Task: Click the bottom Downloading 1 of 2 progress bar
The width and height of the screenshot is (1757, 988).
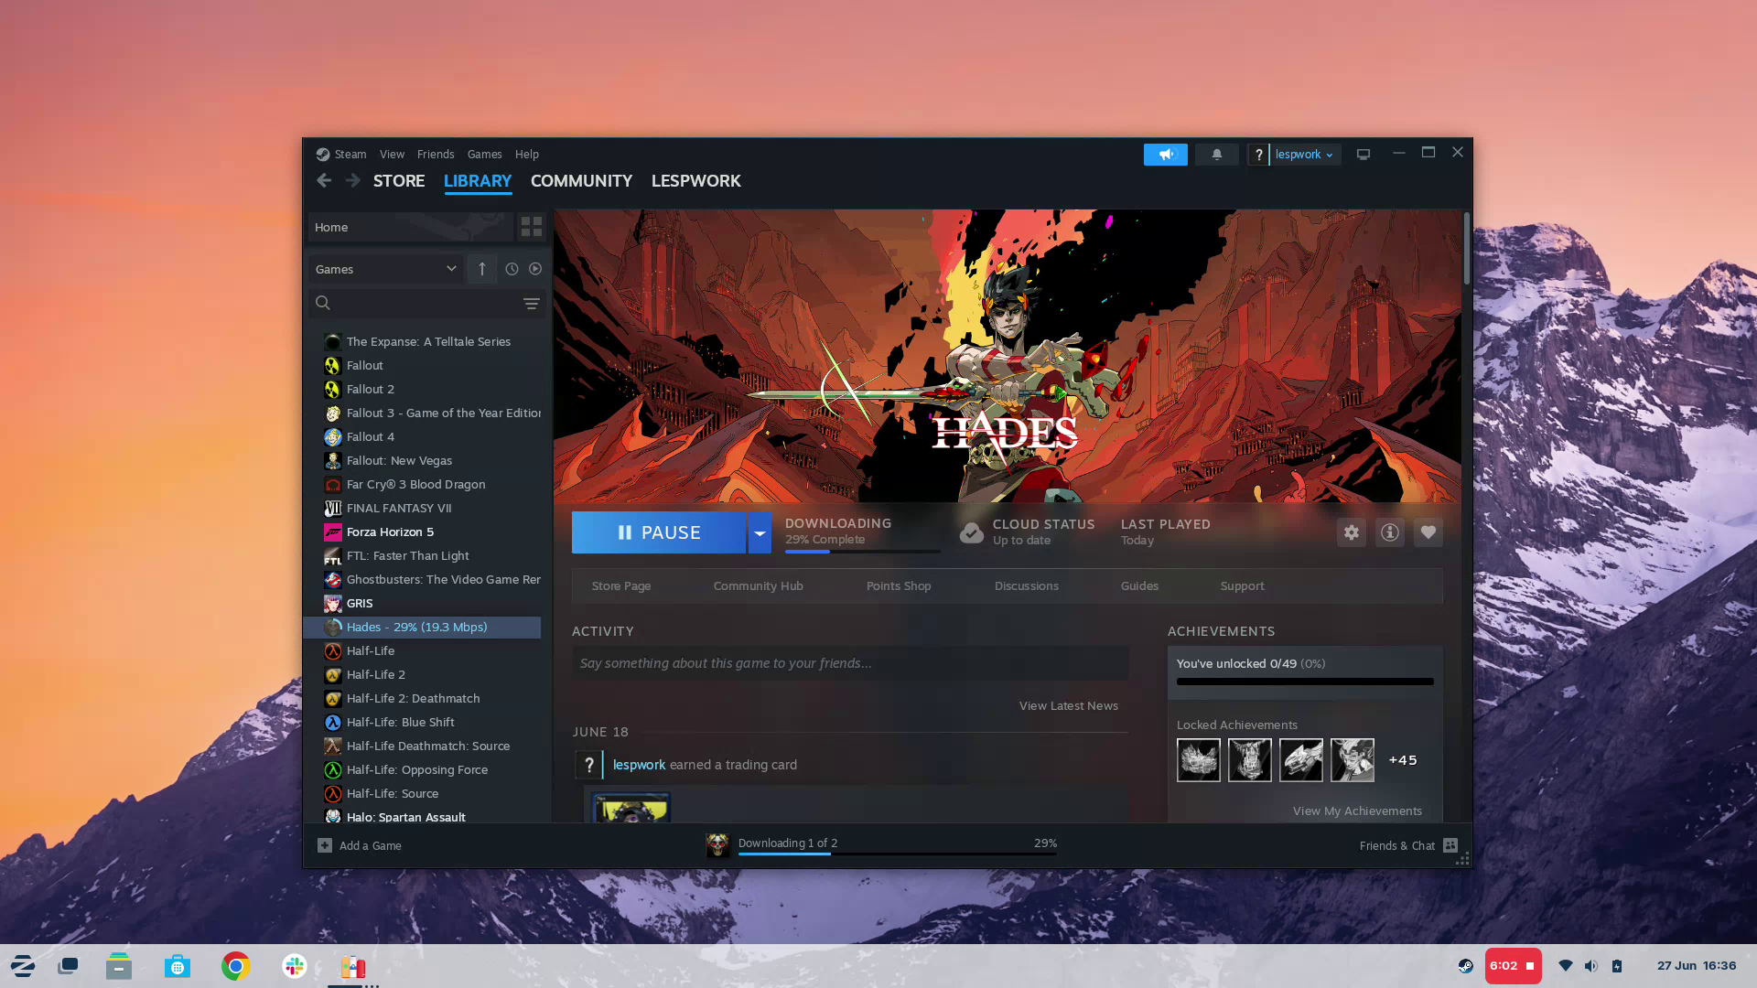Action: pos(897,854)
